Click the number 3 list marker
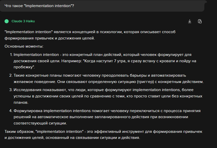The width and height of the screenshot is (217, 148). click(11, 90)
